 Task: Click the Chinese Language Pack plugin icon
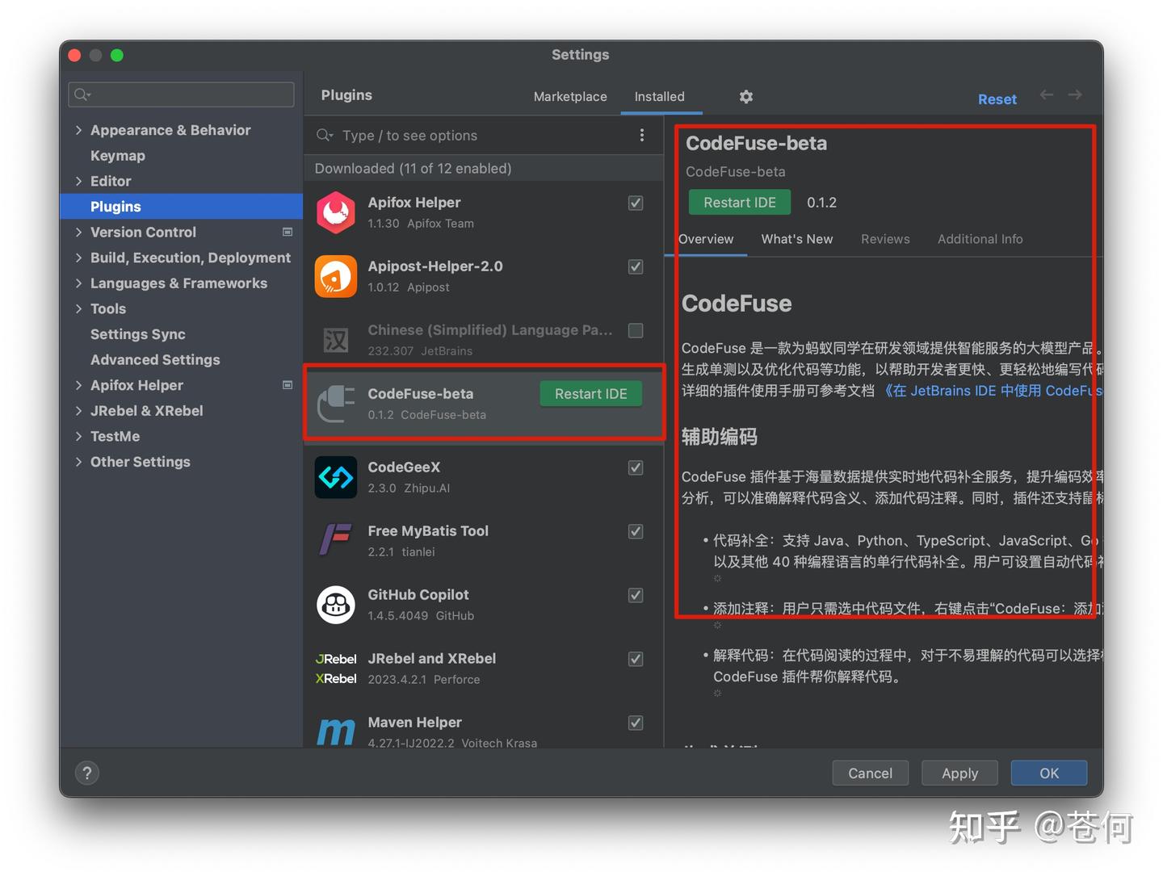pos(336,340)
